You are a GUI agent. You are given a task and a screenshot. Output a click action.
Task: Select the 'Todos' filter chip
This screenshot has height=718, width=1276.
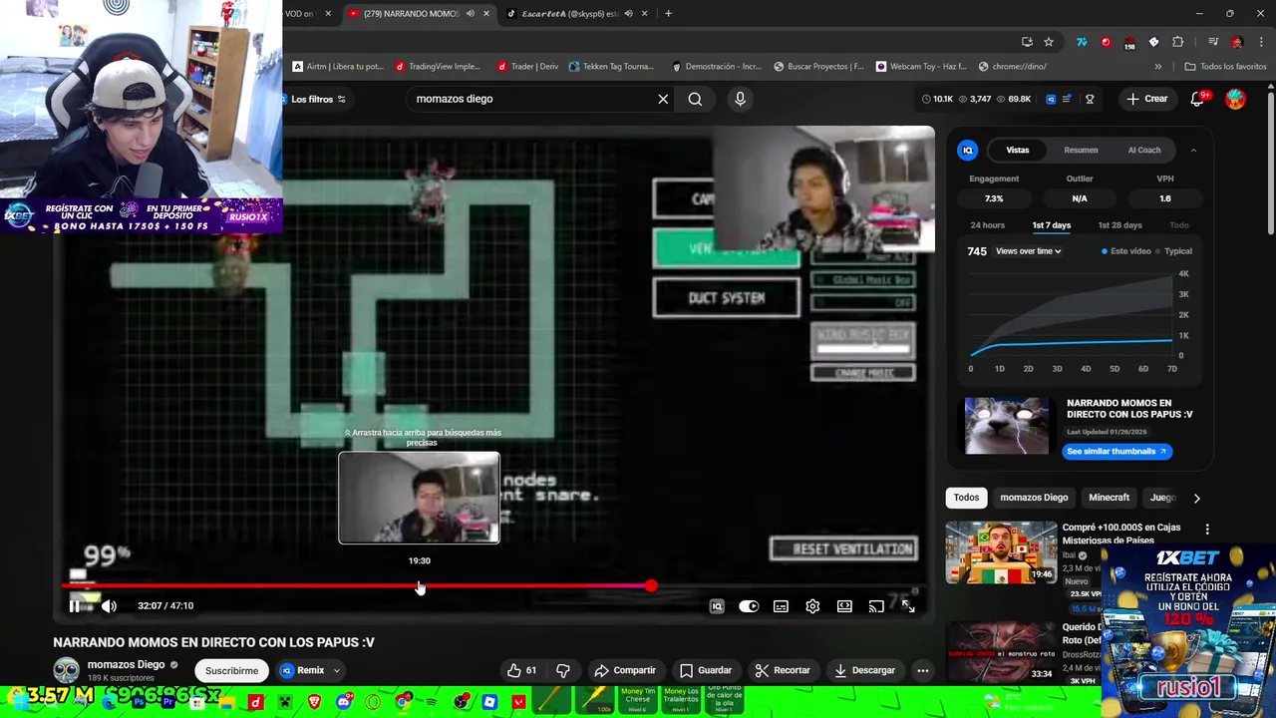[x=966, y=497]
